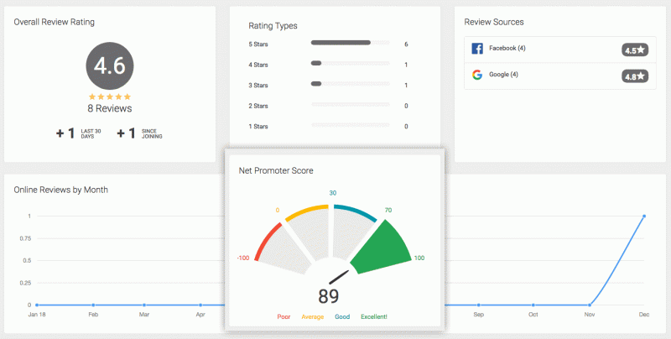Click the Feb data point on chart
The height and width of the screenshot is (339, 671).
click(x=93, y=305)
